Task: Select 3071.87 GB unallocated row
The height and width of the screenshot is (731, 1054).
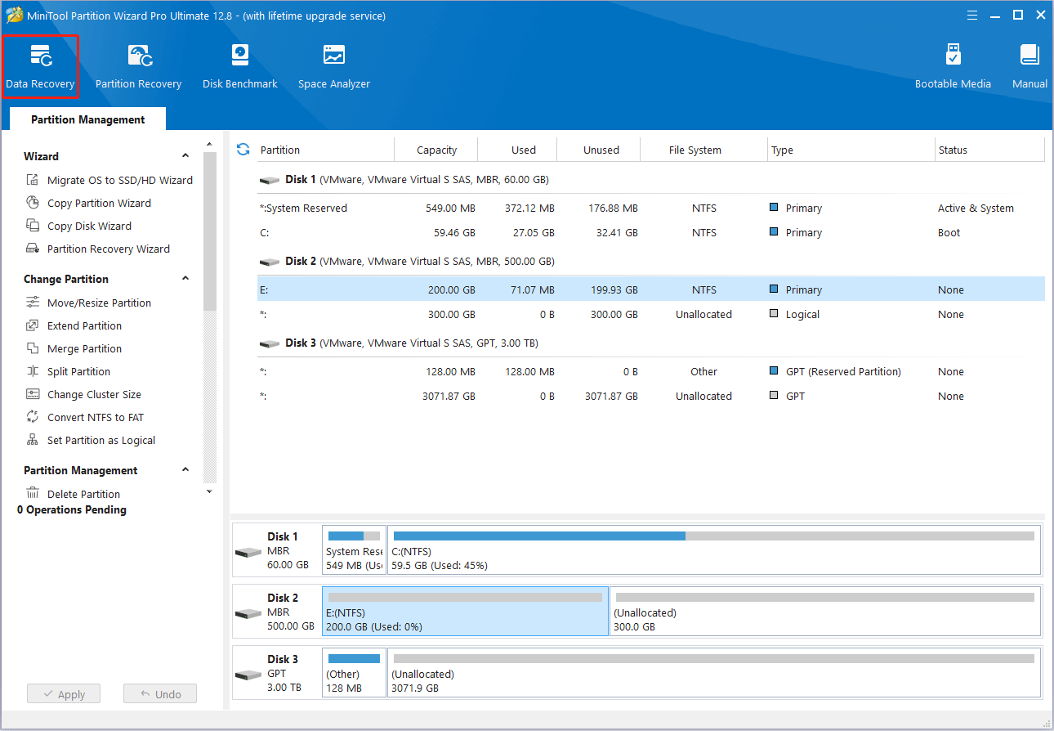Action: pyautogui.click(x=650, y=396)
